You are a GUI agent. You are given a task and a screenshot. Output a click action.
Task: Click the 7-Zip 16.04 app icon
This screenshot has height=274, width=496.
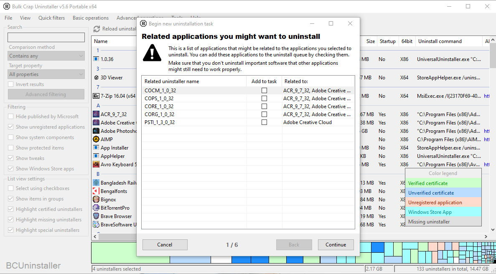pyautogui.click(x=96, y=96)
